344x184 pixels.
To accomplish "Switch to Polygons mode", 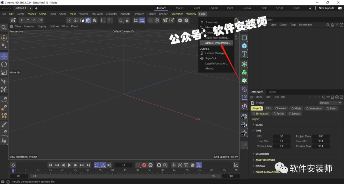I will pyautogui.click(x=82, y=20).
